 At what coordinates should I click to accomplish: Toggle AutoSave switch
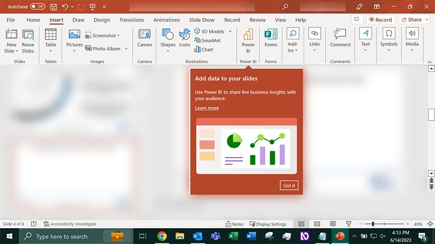[38, 6]
